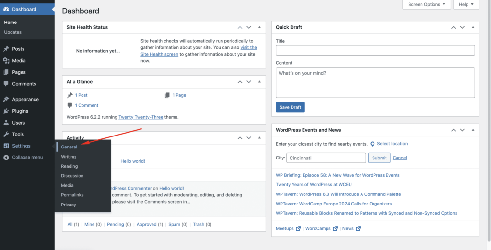This screenshot has height=250, width=491.
Task: Filter comments by Approved
Action: 147,224
